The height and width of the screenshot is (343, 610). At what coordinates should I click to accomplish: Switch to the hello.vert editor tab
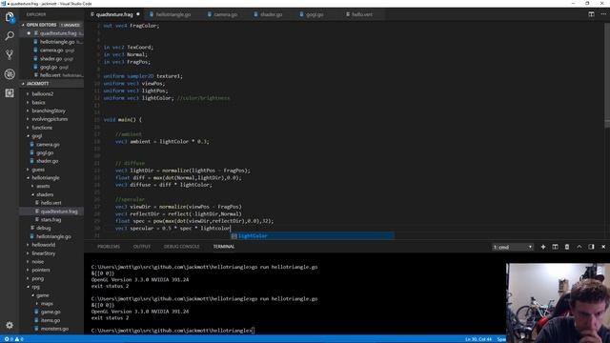(362, 14)
